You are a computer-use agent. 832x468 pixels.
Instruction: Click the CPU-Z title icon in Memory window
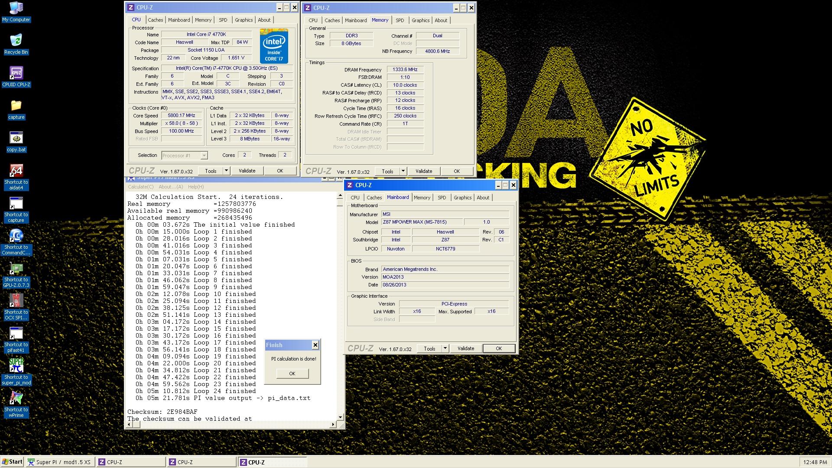pyautogui.click(x=308, y=8)
